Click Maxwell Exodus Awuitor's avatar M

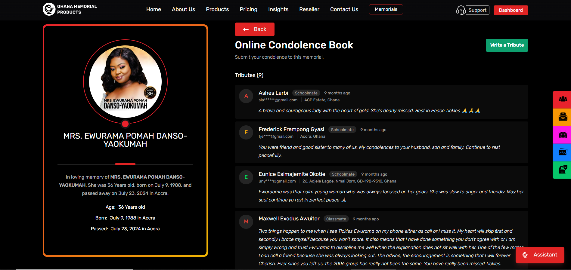pyautogui.click(x=246, y=222)
